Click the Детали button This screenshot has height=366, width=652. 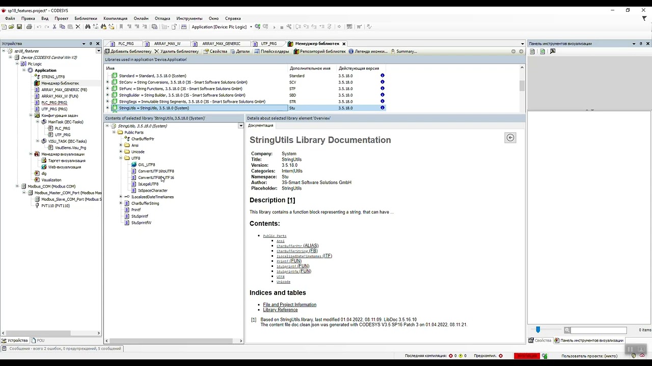pos(240,51)
